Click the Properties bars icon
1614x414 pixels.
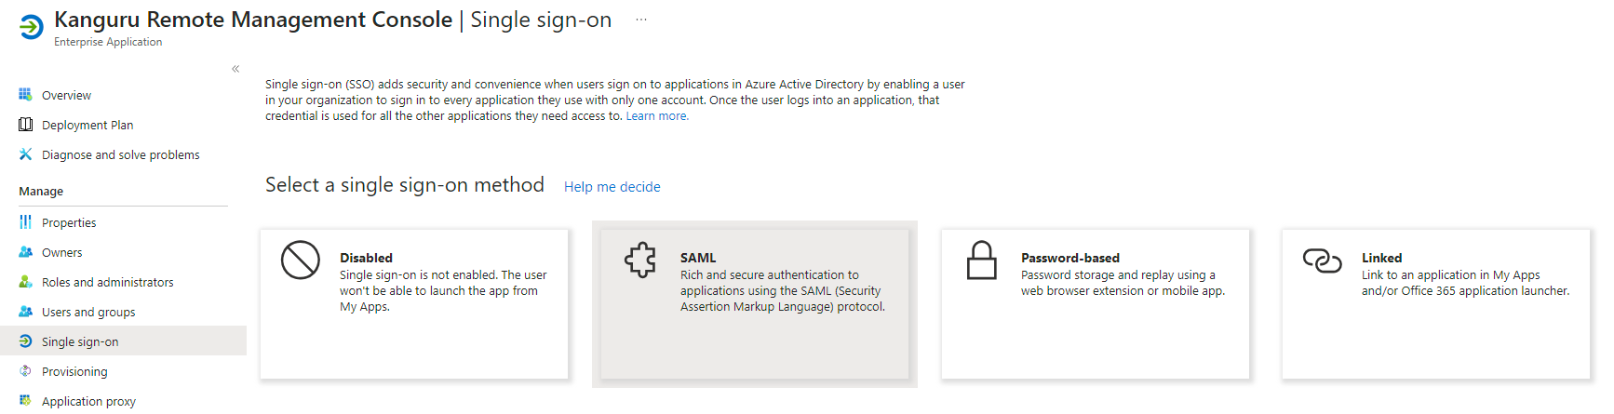[25, 222]
